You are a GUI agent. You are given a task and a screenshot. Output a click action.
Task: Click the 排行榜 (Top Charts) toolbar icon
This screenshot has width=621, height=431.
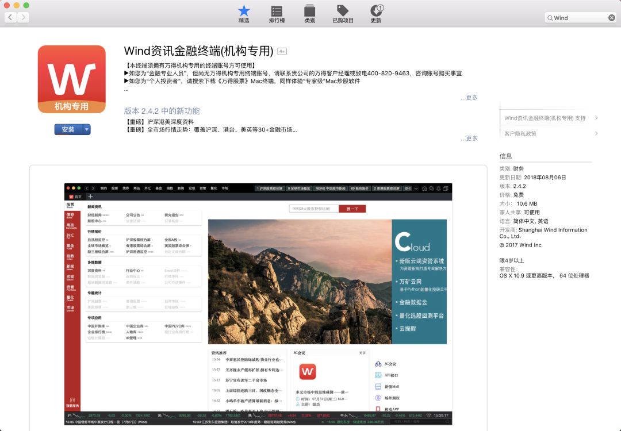pyautogui.click(x=277, y=12)
